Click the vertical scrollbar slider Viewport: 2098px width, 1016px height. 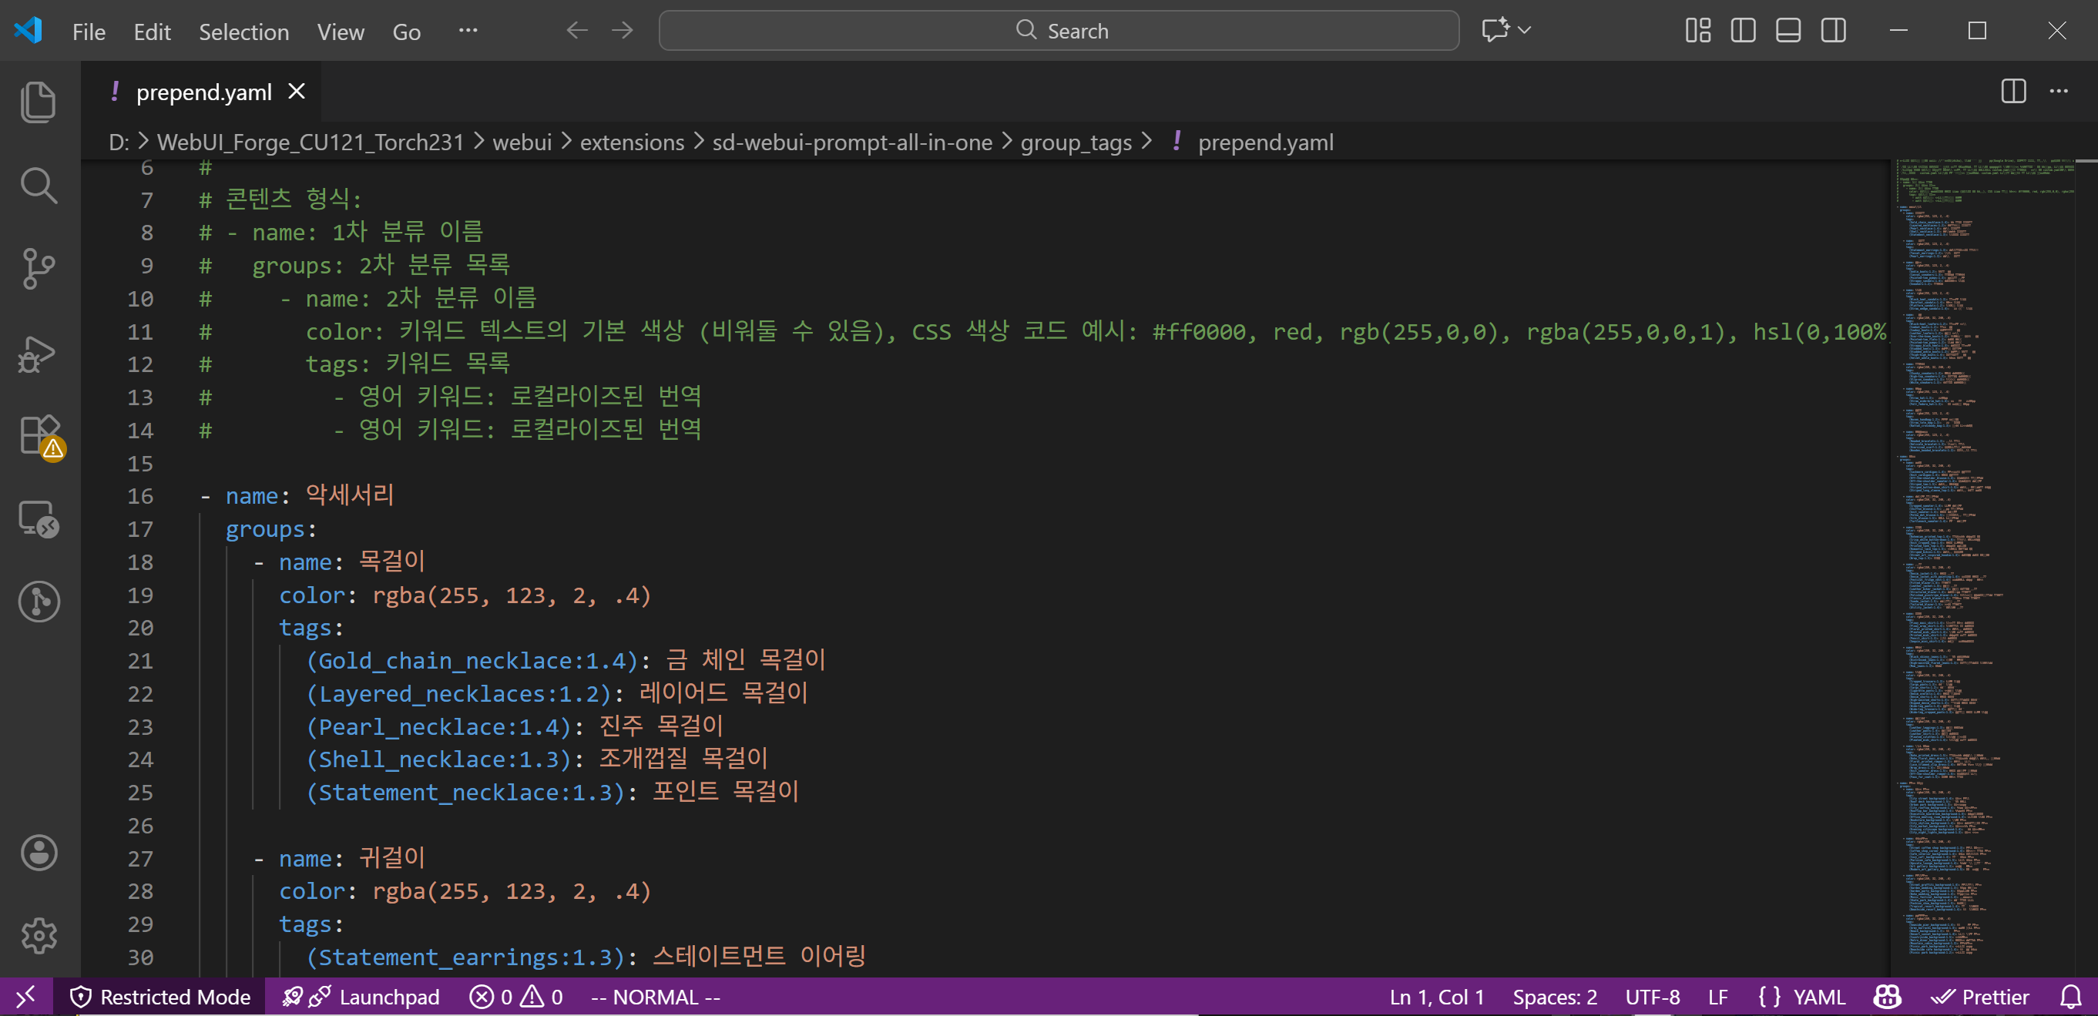click(x=2086, y=161)
